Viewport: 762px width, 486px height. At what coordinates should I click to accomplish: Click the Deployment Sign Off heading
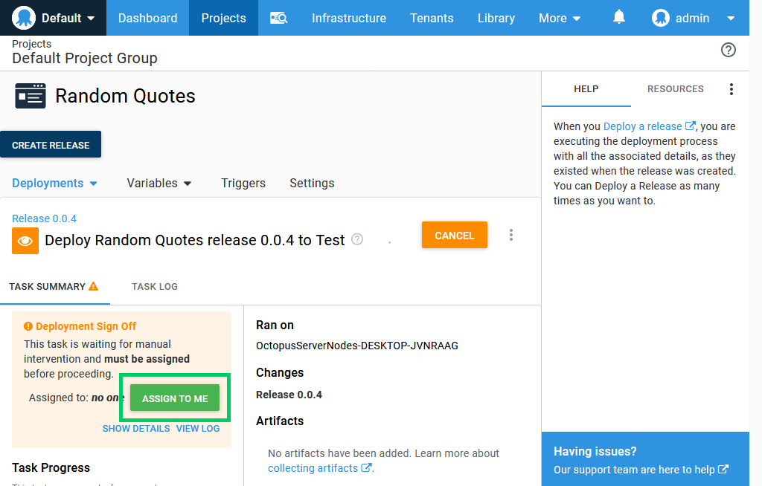pyautogui.click(x=86, y=326)
